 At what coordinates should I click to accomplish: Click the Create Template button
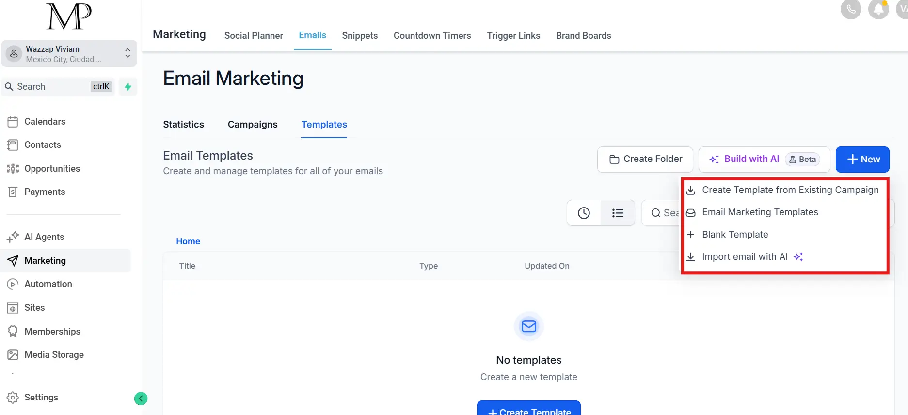point(528,409)
